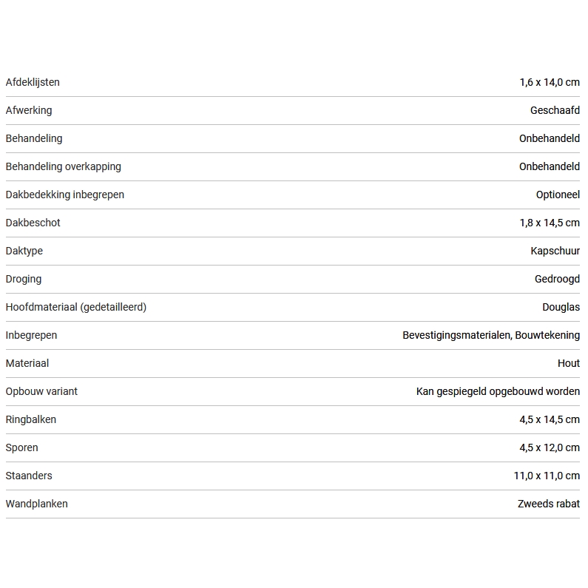This screenshot has width=588, height=588.
Task: Select the Zweeds rabat value
Action: pyautogui.click(x=549, y=504)
